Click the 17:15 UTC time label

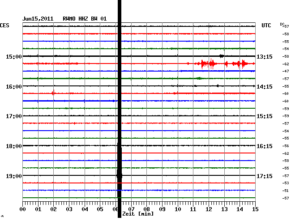[x=265, y=176]
